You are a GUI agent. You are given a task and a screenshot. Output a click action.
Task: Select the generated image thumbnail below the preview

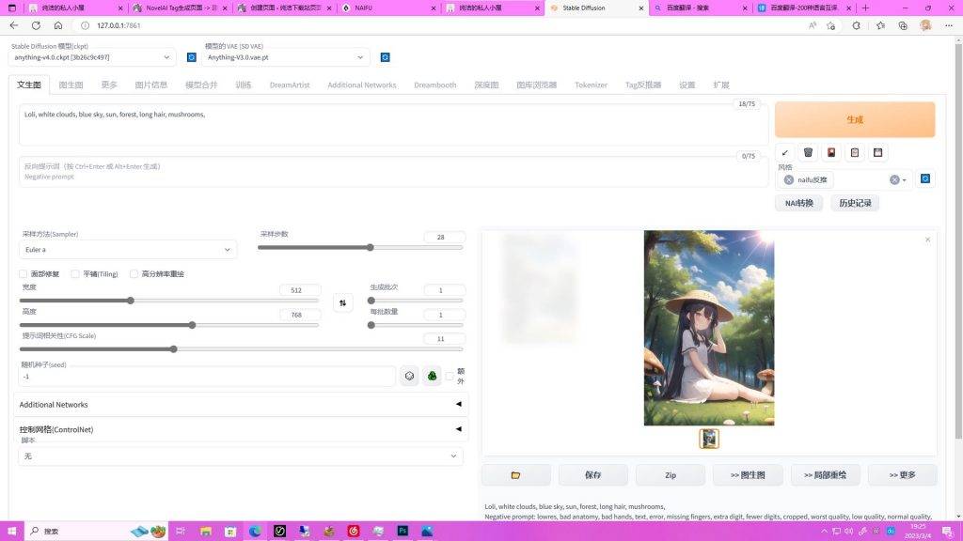pyautogui.click(x=709, y=439)
